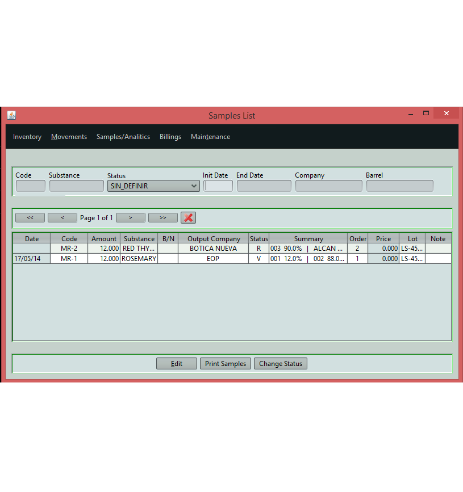
Task: Click the Status column header in table
Action: pos(259,238)
